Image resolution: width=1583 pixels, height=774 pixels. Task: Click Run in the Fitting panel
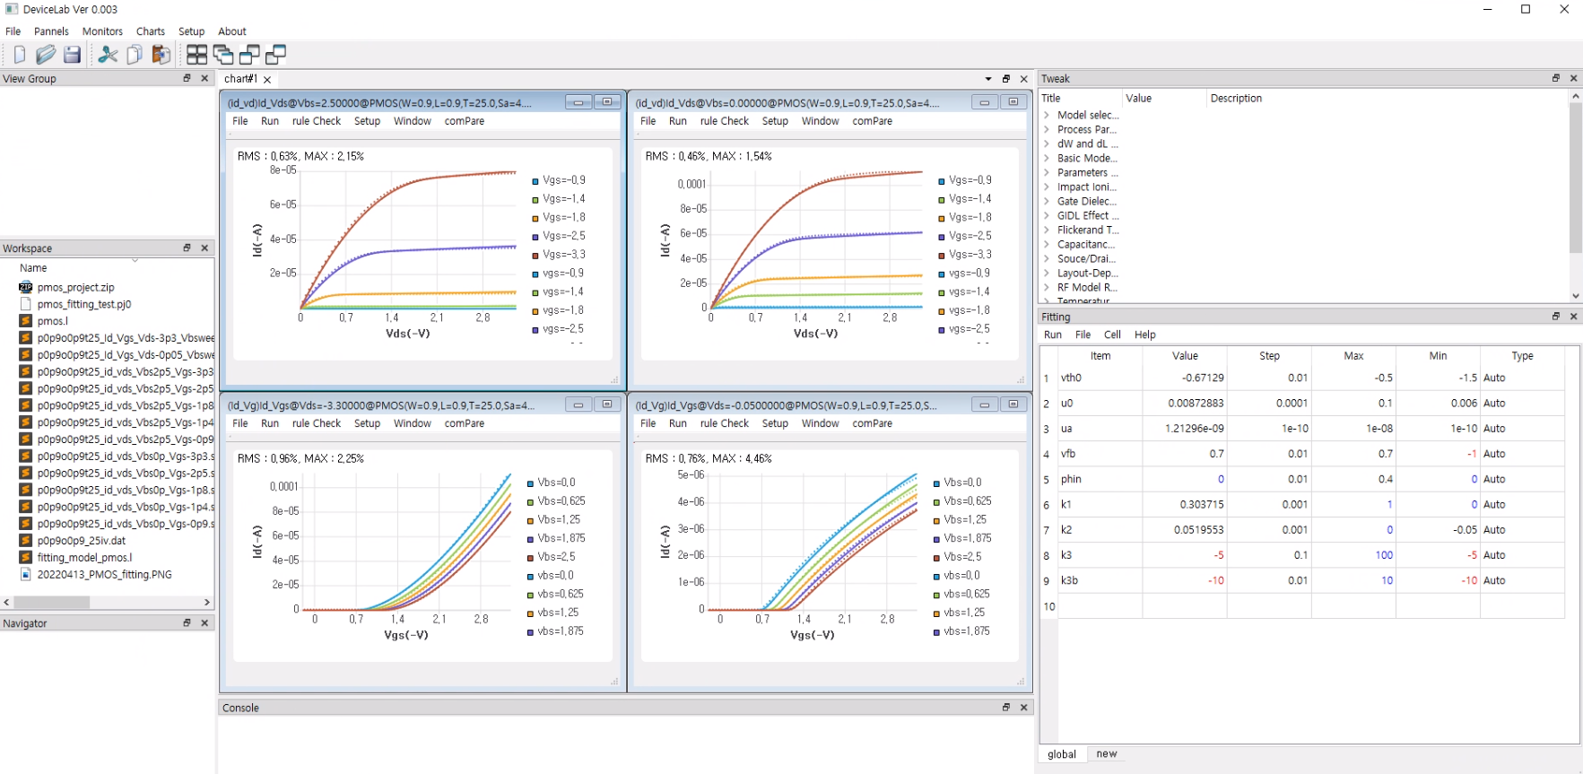click(1052, 335)
